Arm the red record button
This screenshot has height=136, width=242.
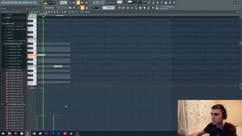(58, 3)
